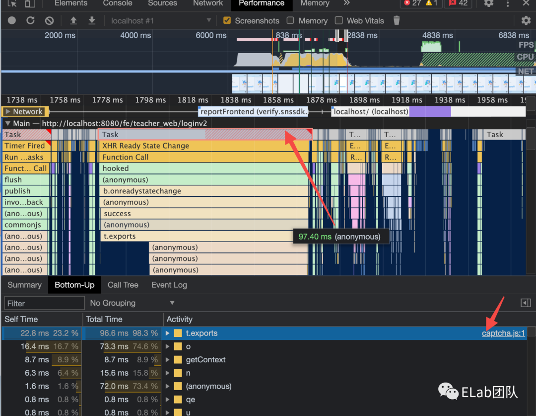Enable the Memory checkbox
The image size is (536, 416).
tap(290, 21)
